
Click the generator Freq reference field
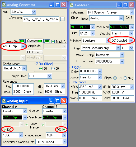click(23, 86)
